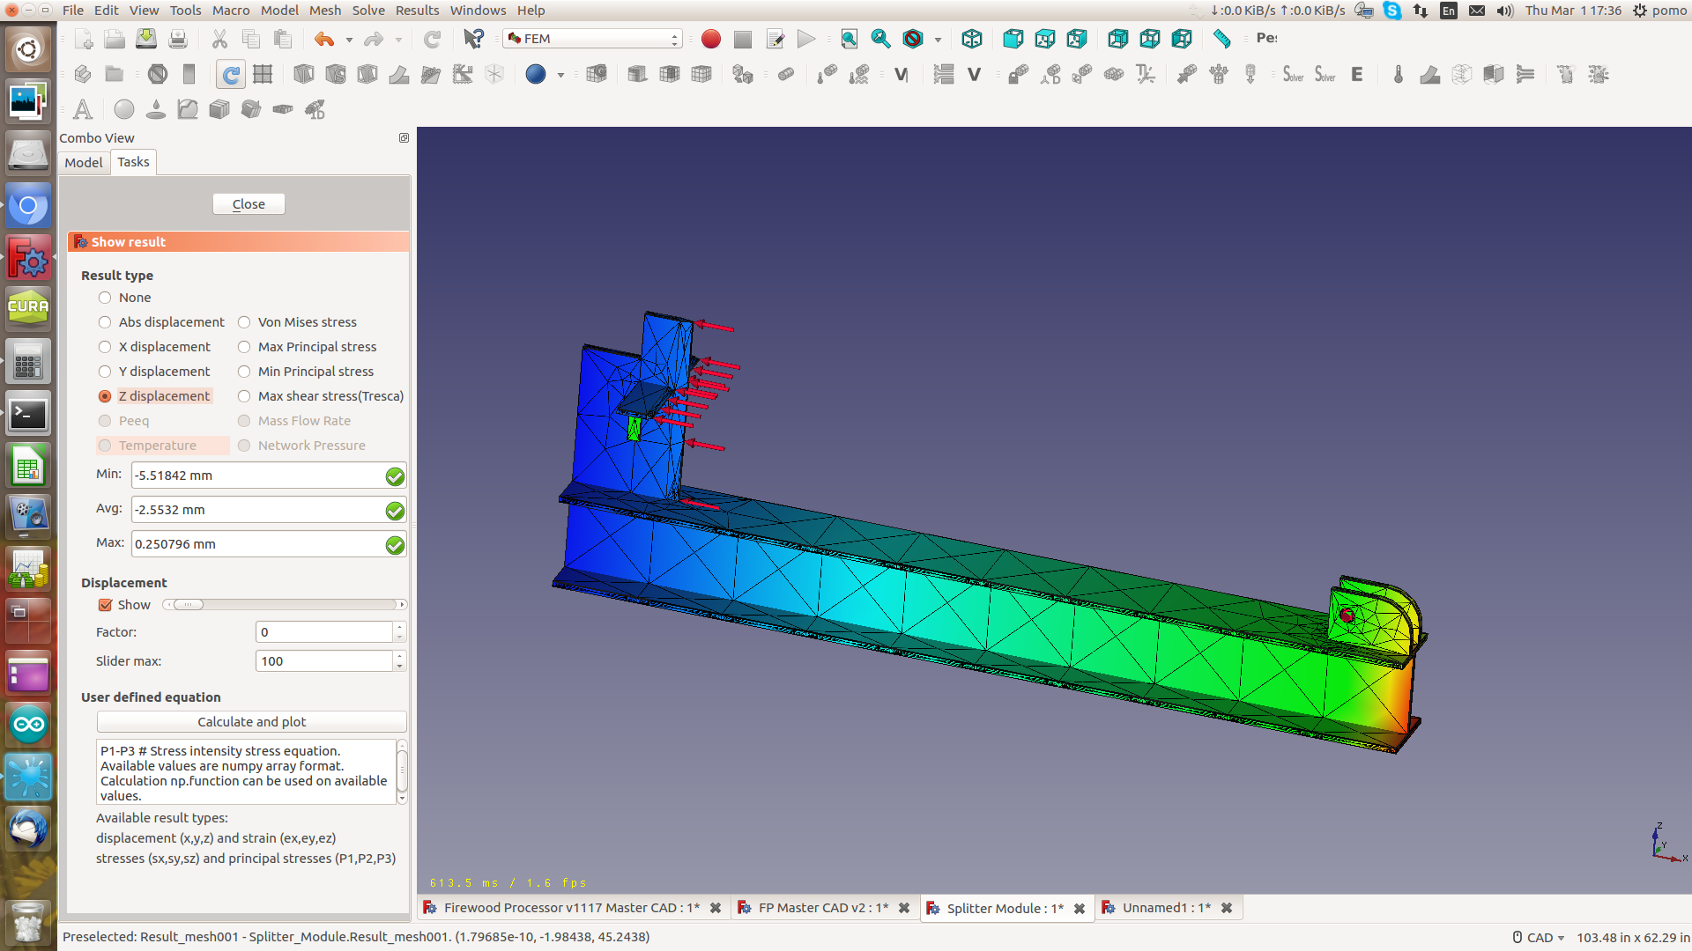Uncheck the displacement Show checkbox
The height and width of the screenshot is (951, 1692).
point(106,605)
